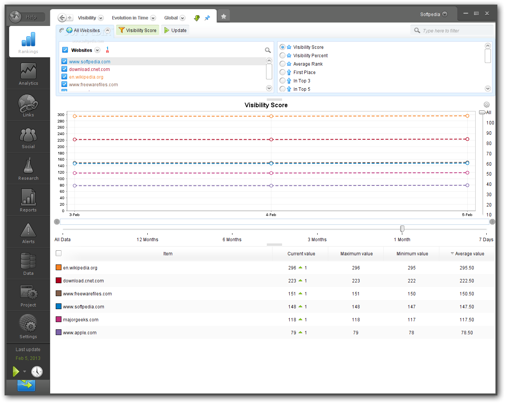Select the In Top 3 radio button
The width and height of the screenshot is (505, 403).
tap(282, 81)
